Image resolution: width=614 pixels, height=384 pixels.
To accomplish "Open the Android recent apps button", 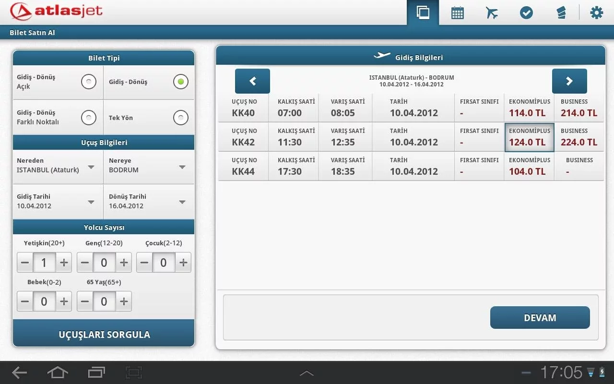I will click(x=96, y=372).
